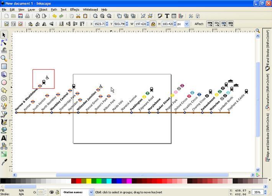Toggle Affect: scale rounded corners button
Screen dimensions: 272x196
pyautogui.click(x=217, y=24)
